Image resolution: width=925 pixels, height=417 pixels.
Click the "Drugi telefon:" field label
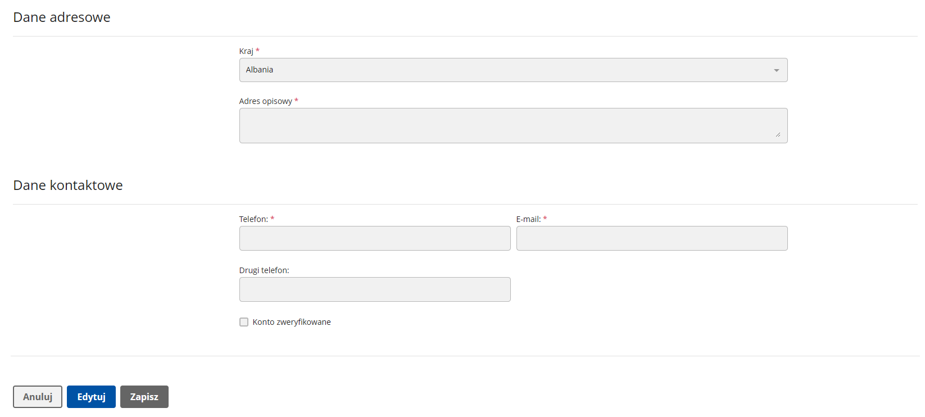pyautogui.click(x=264, y=270)
